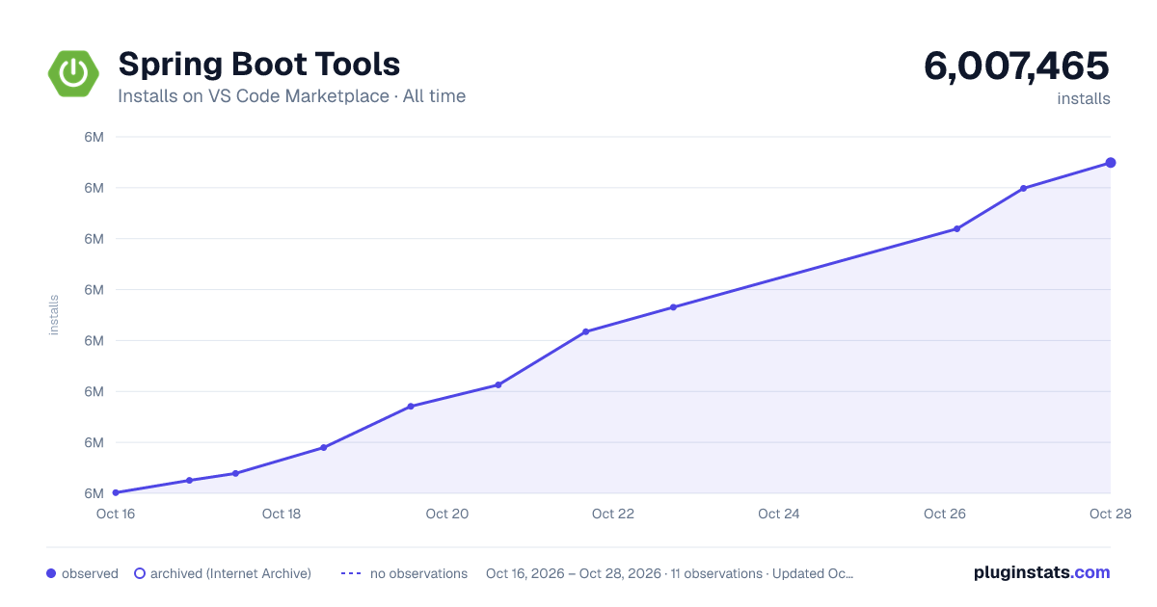Select the large final data point at Oct 28
1157x607 pixels.
1111,163
